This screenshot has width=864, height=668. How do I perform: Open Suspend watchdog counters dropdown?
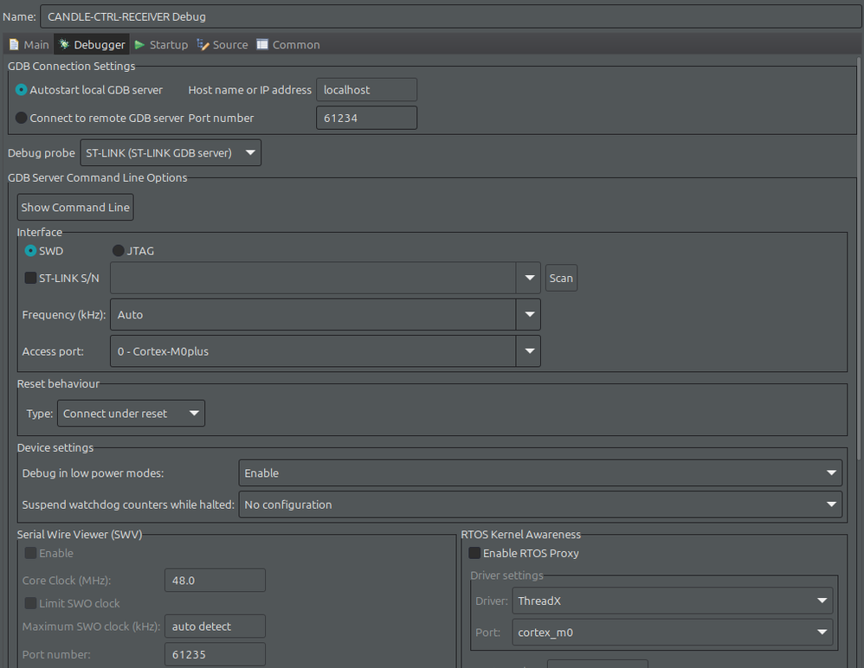coord(540,504)
